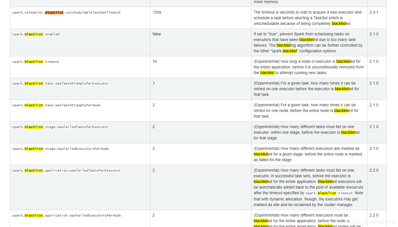Click spark.scheduler.blacklist.unschedulableTaskSetTimeout property name
Viewport: 398px width, 227px height.
[67, 12]
